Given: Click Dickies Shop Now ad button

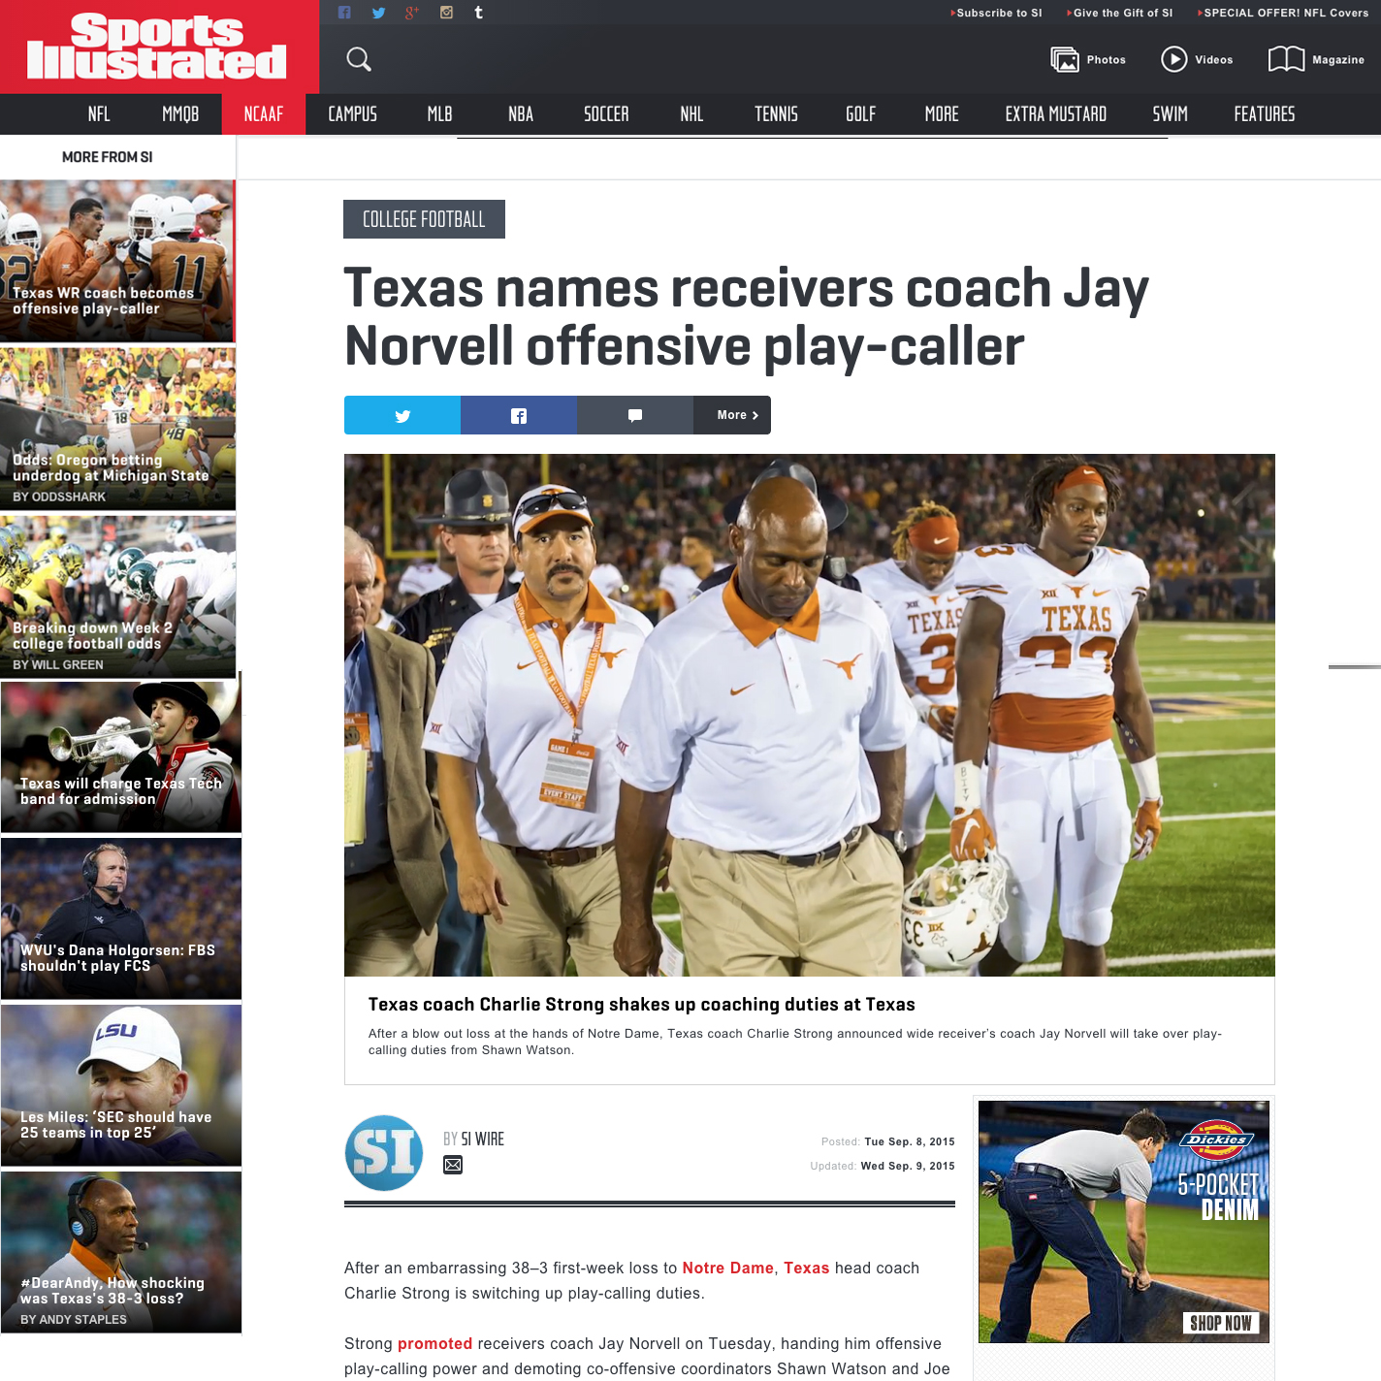Looking at the screenshot, I should pyautogui.click(x=1221, y=1323).
